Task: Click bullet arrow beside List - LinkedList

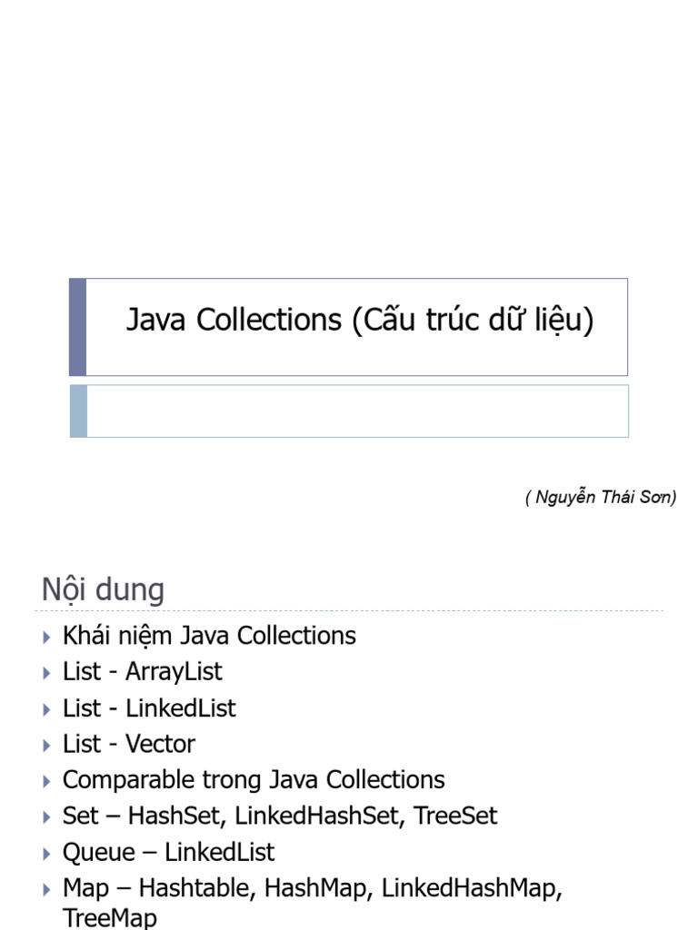Action: (x=47, y=710)
